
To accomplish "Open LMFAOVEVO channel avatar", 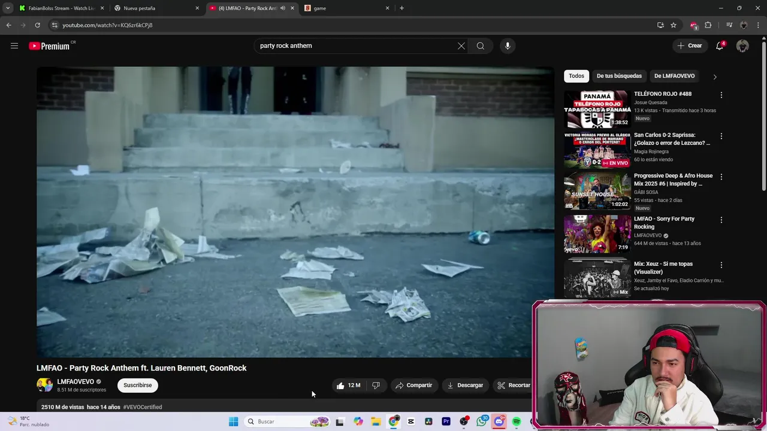I will point(44,385).
